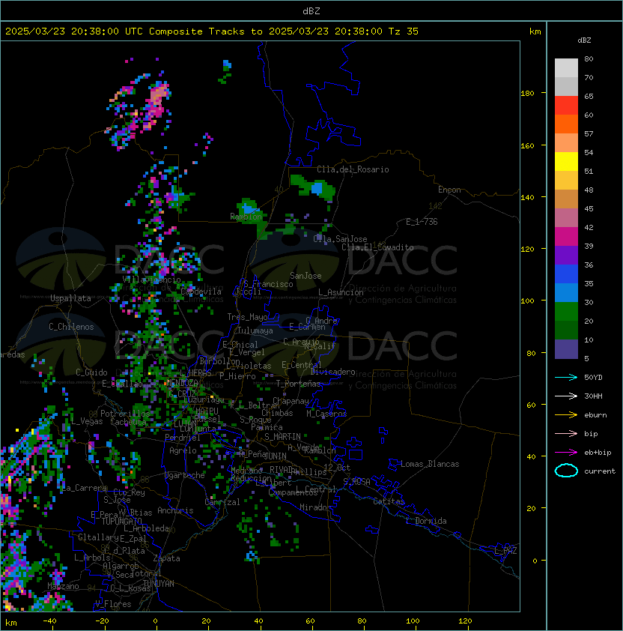The image size is (623, 631).
Task: Click the 'La_Carrera' map label
Action: click(x=85, y=488)
